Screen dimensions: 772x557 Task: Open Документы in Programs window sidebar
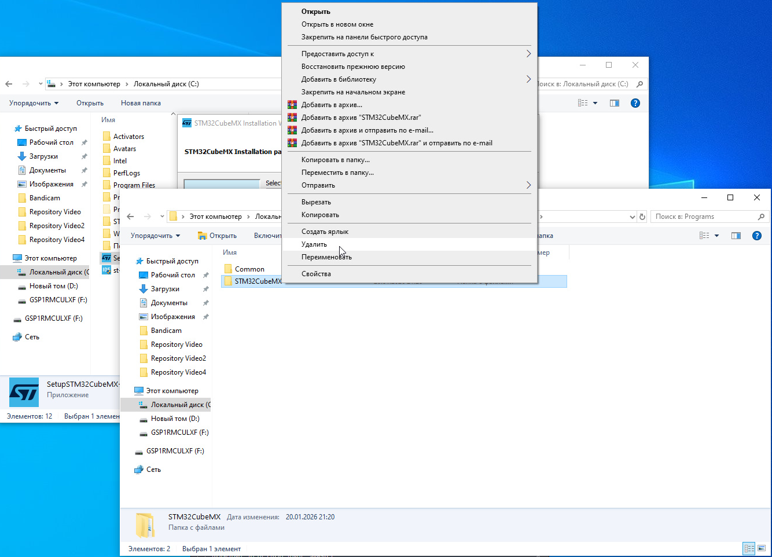[x=169, y=303]
